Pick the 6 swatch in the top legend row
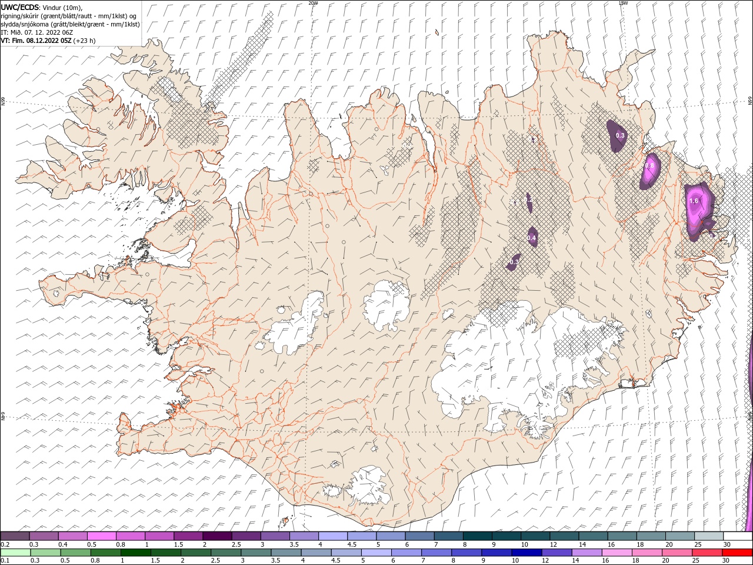Screen dimensions: 753x565 pos(420,536)
